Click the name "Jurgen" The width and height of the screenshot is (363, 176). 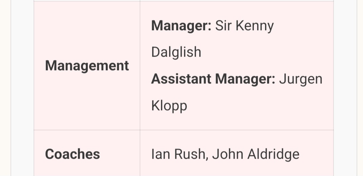[x=301, y=79]
